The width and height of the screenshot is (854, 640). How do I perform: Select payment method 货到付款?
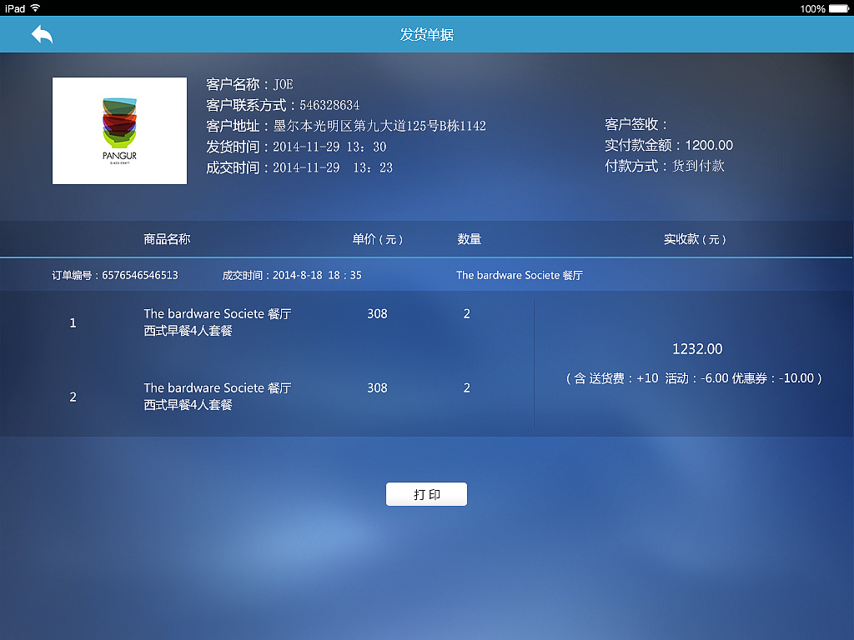[698, 166]
